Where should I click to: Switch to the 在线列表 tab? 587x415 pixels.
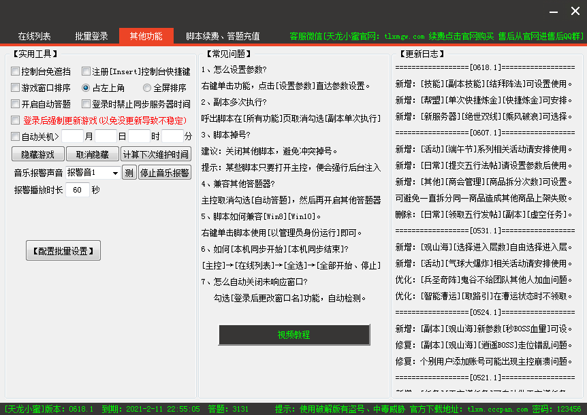tap(34, 36)
